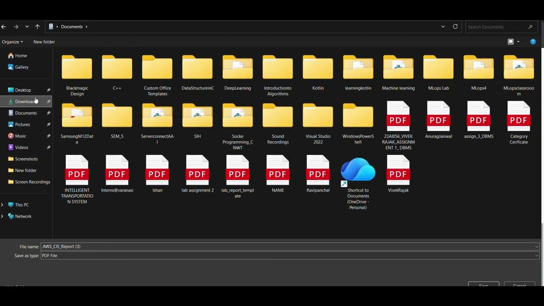Select the DataStructureinC folder

click(x=198, y=73)
